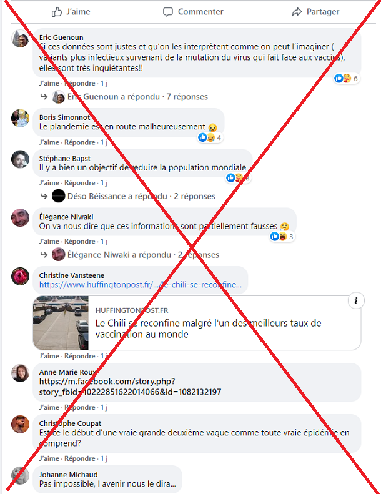The height and width of the screenshot is (494, 381).
Task: Expand Élégance Niwaki's 2 réponses thread
Action: (143, 255)
